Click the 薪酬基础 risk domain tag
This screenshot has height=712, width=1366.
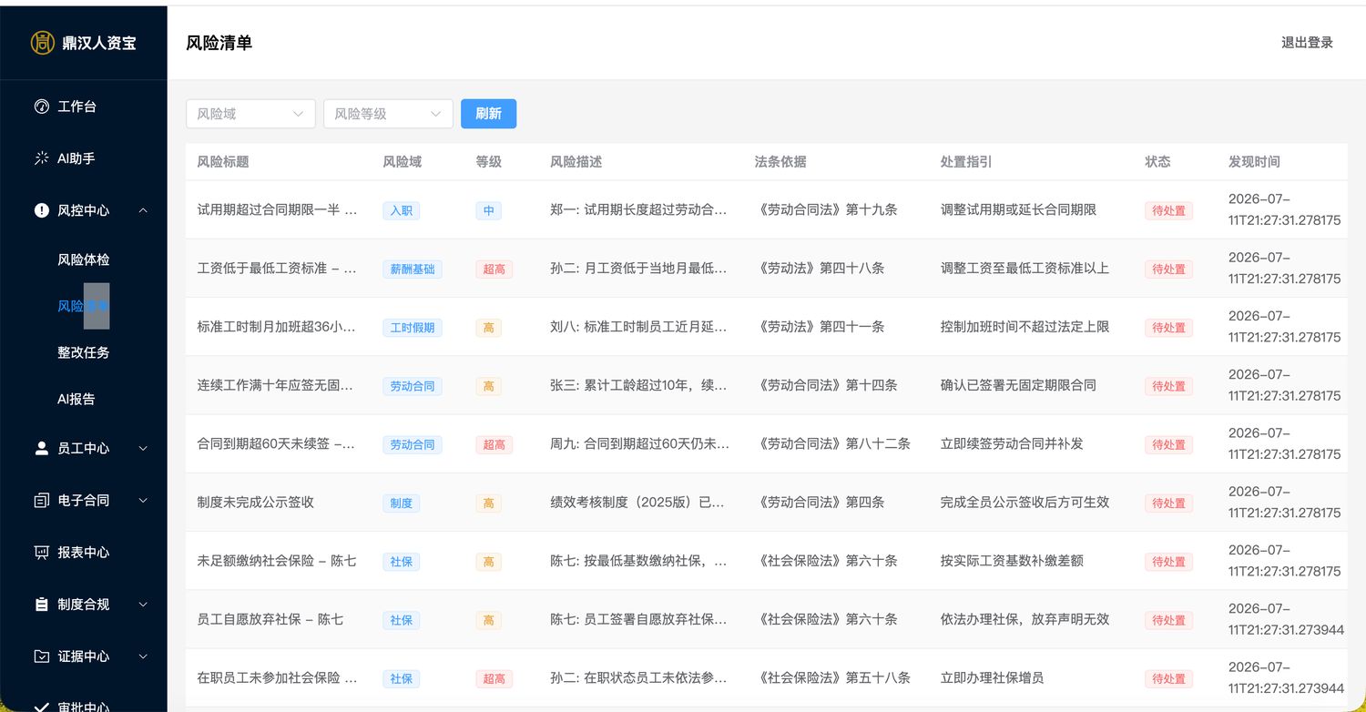coord(413,269)
